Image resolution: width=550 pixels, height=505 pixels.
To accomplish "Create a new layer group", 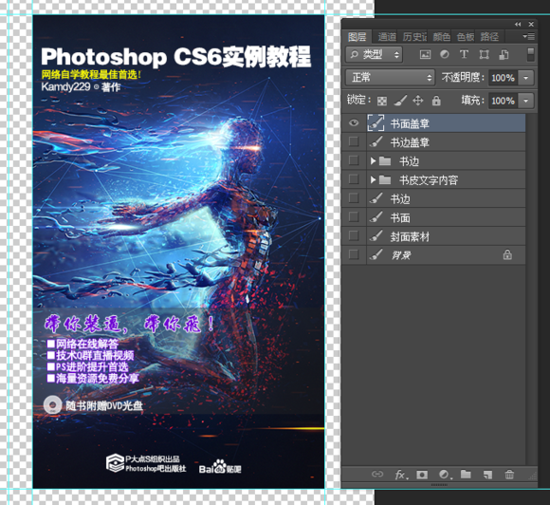I will click(466, 475).
